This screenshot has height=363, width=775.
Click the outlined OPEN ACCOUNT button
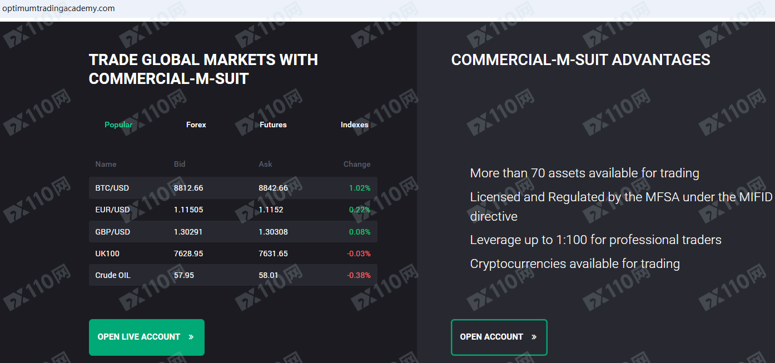[499, 337]
